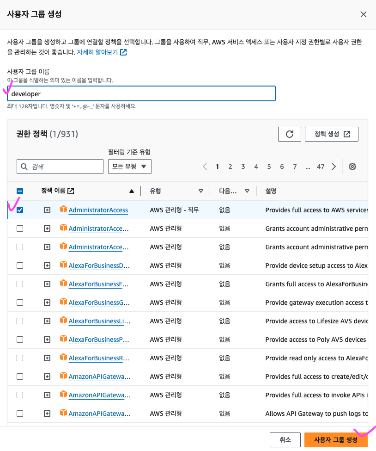Check the AlexaForBusinessF... policy checkbox
This screenshot has height=451, width=376.
[x=20, y=284]
